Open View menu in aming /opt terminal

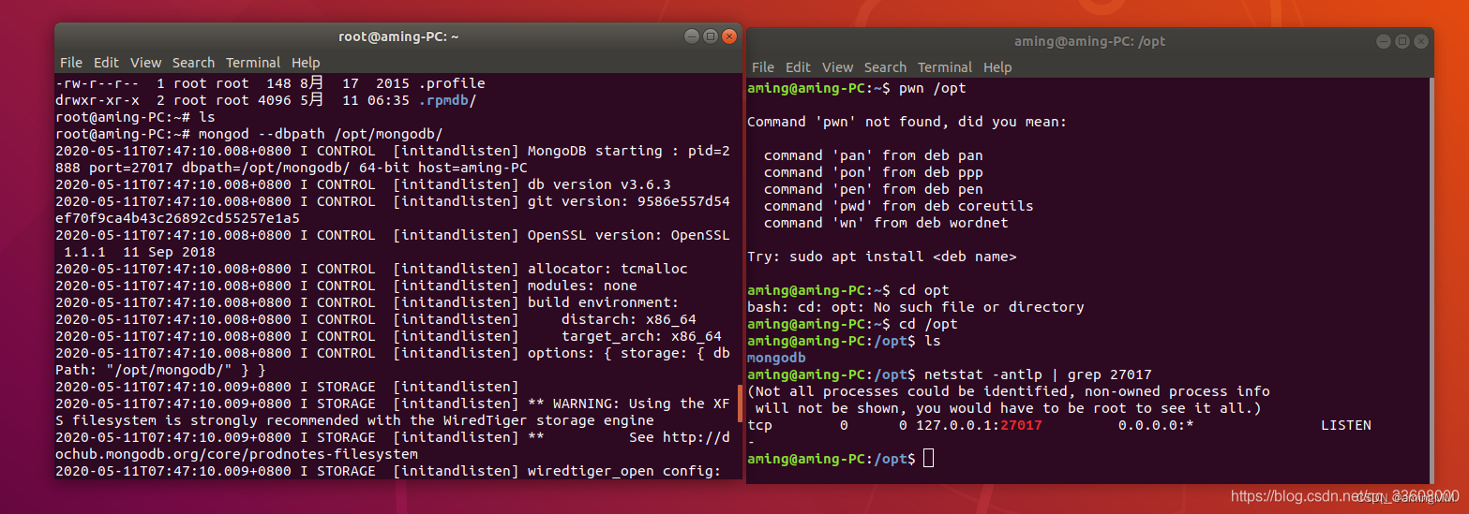837,67
